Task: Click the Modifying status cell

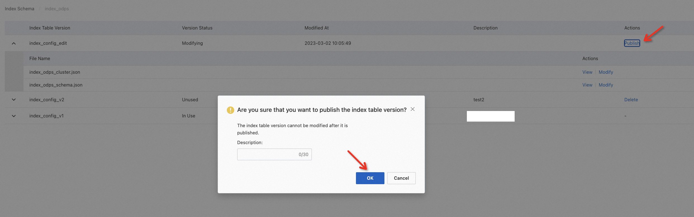Action: tap(192, 43)
